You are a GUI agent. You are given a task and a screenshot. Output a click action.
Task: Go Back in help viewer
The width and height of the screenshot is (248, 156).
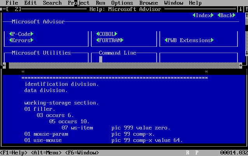226,15
